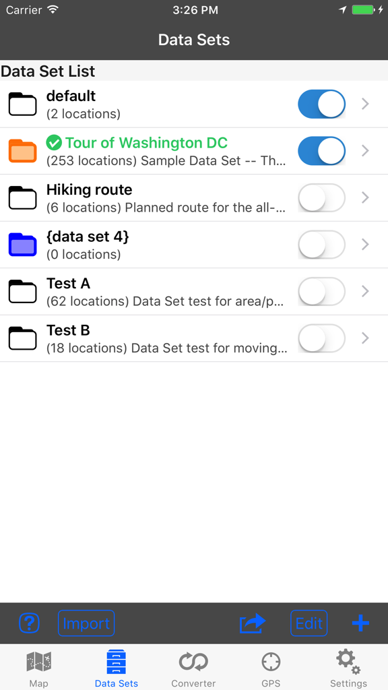388x690 pixels.
Task: Turn off the Tour of Washington DC toggle
Action: point(321,151)
